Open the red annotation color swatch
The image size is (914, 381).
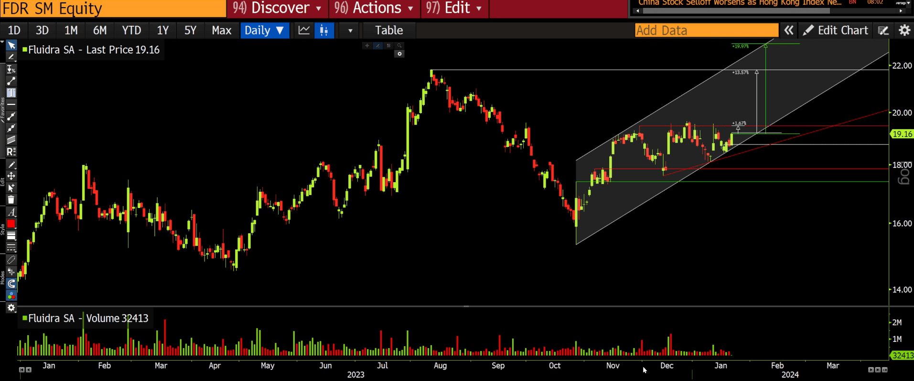point(11,224)
